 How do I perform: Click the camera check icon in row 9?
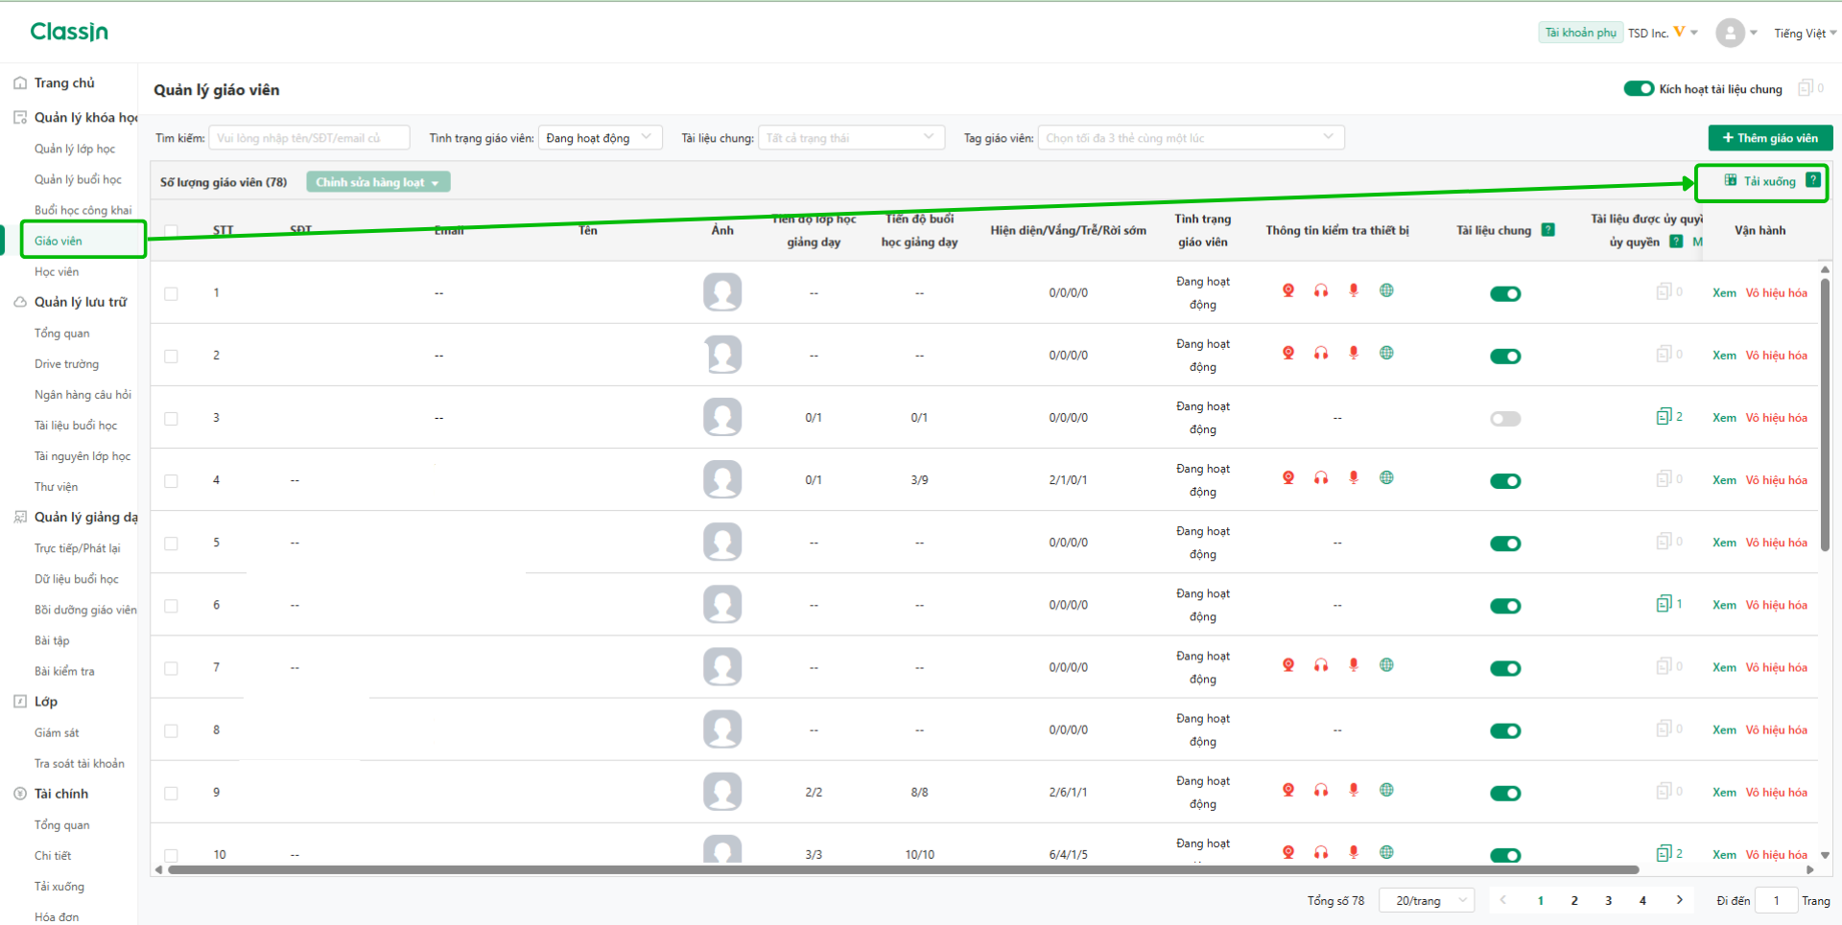pos(1288,790)
